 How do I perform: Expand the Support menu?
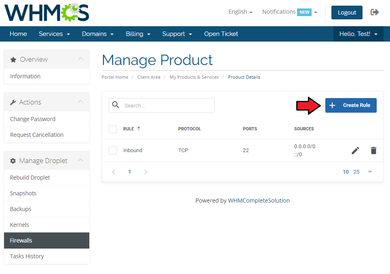point(177,34)
